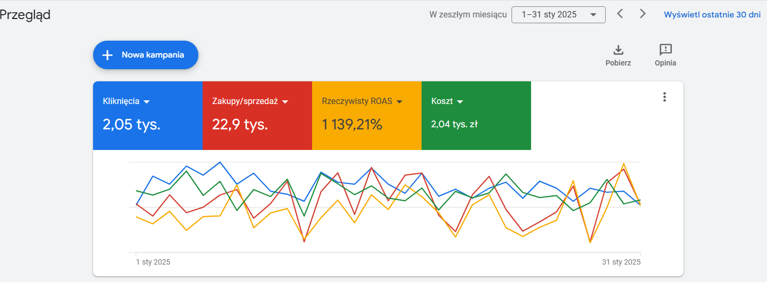
Task: Open the three-dot card options menu
Action: tap(665, 97)
